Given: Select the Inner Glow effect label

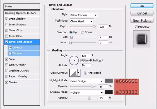Looking at the screenshot, I should coord(15,36).
